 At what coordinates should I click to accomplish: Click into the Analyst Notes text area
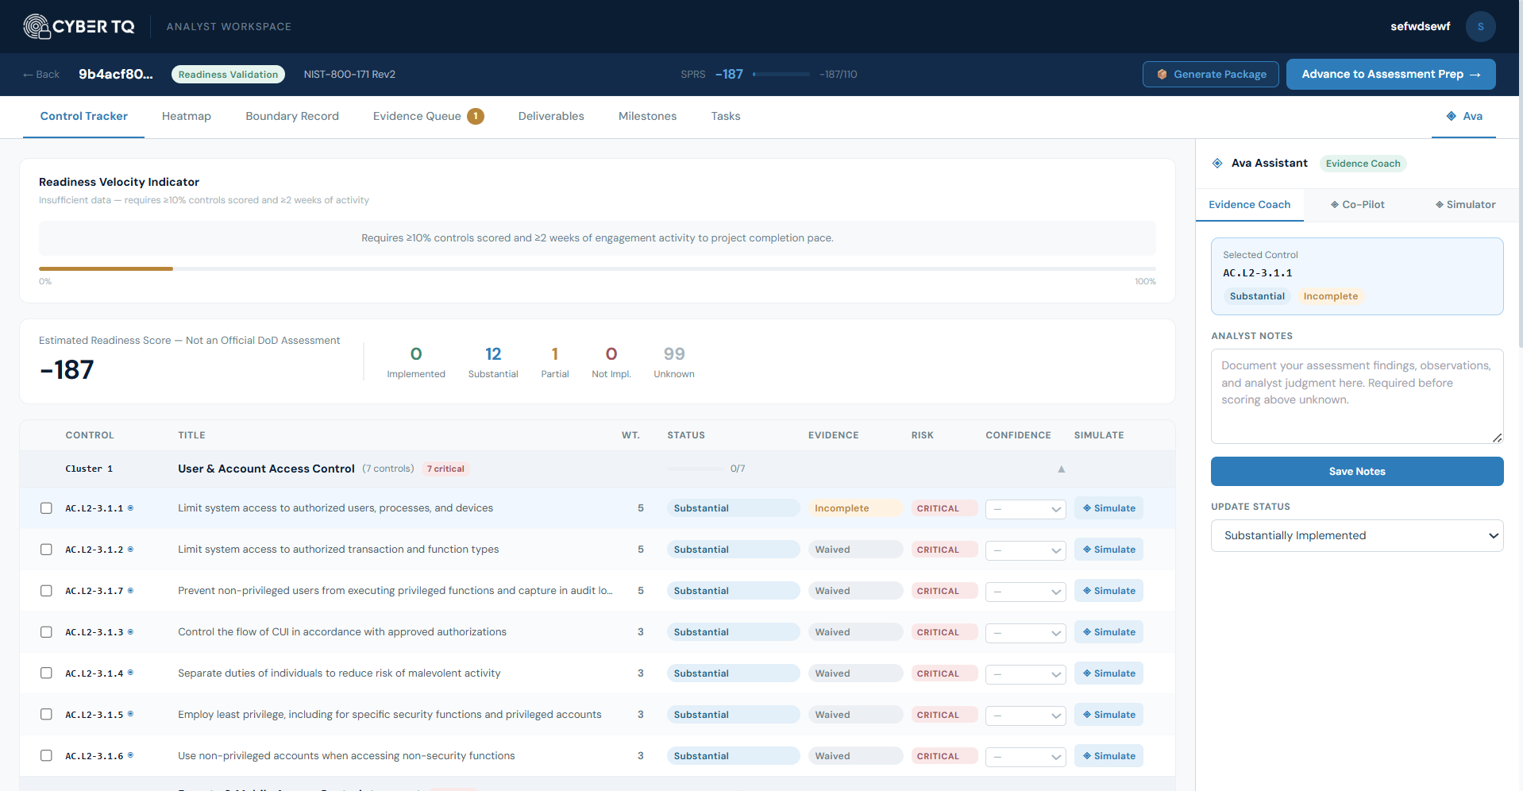[x=1356, y=395]
